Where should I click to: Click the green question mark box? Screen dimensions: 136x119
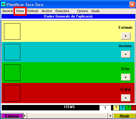click(128, 108)
